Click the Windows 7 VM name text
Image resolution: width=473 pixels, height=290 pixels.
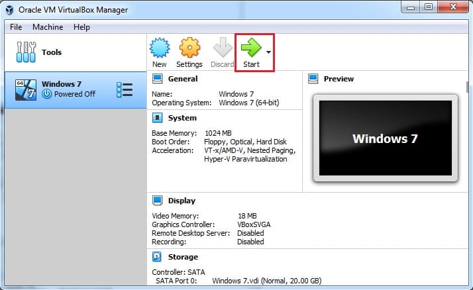62,84
